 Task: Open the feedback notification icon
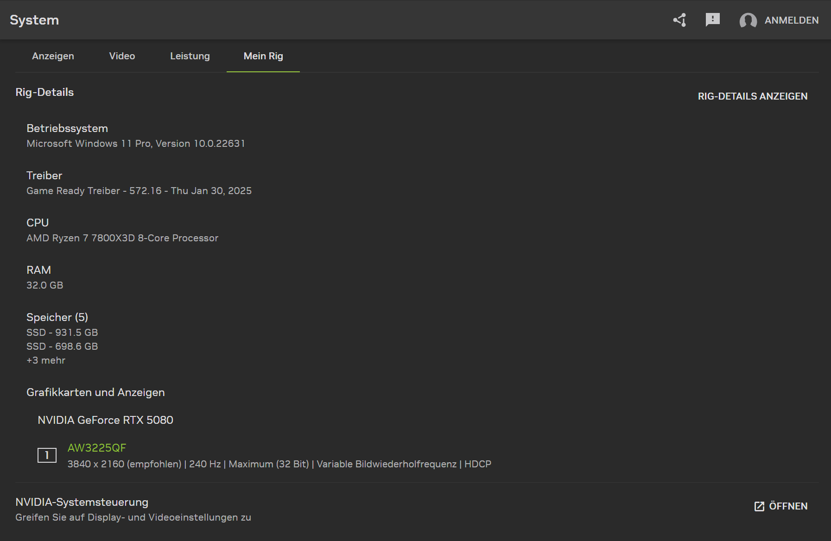click(x=712, y=19)
